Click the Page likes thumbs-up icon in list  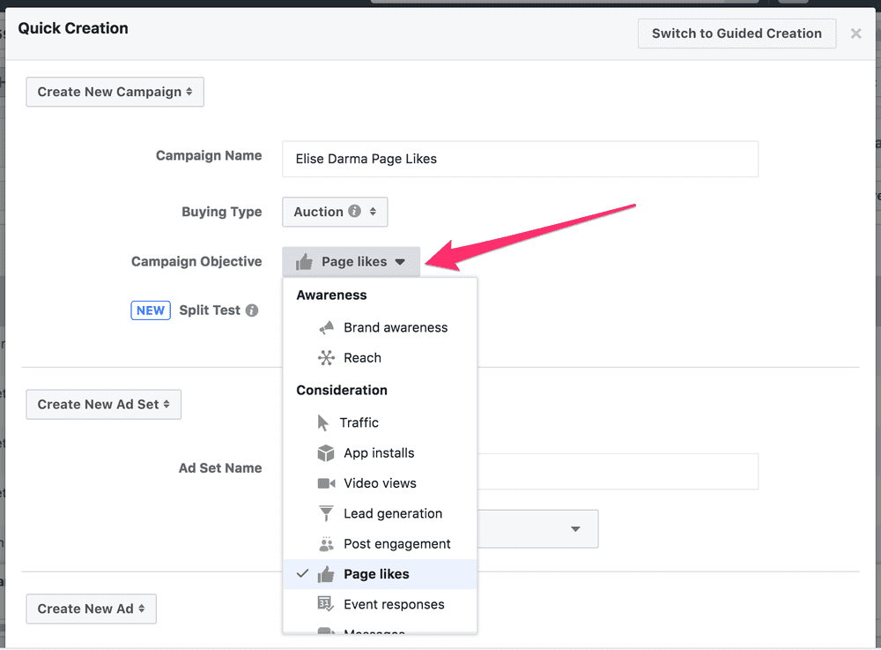click(x=326, y=574)
